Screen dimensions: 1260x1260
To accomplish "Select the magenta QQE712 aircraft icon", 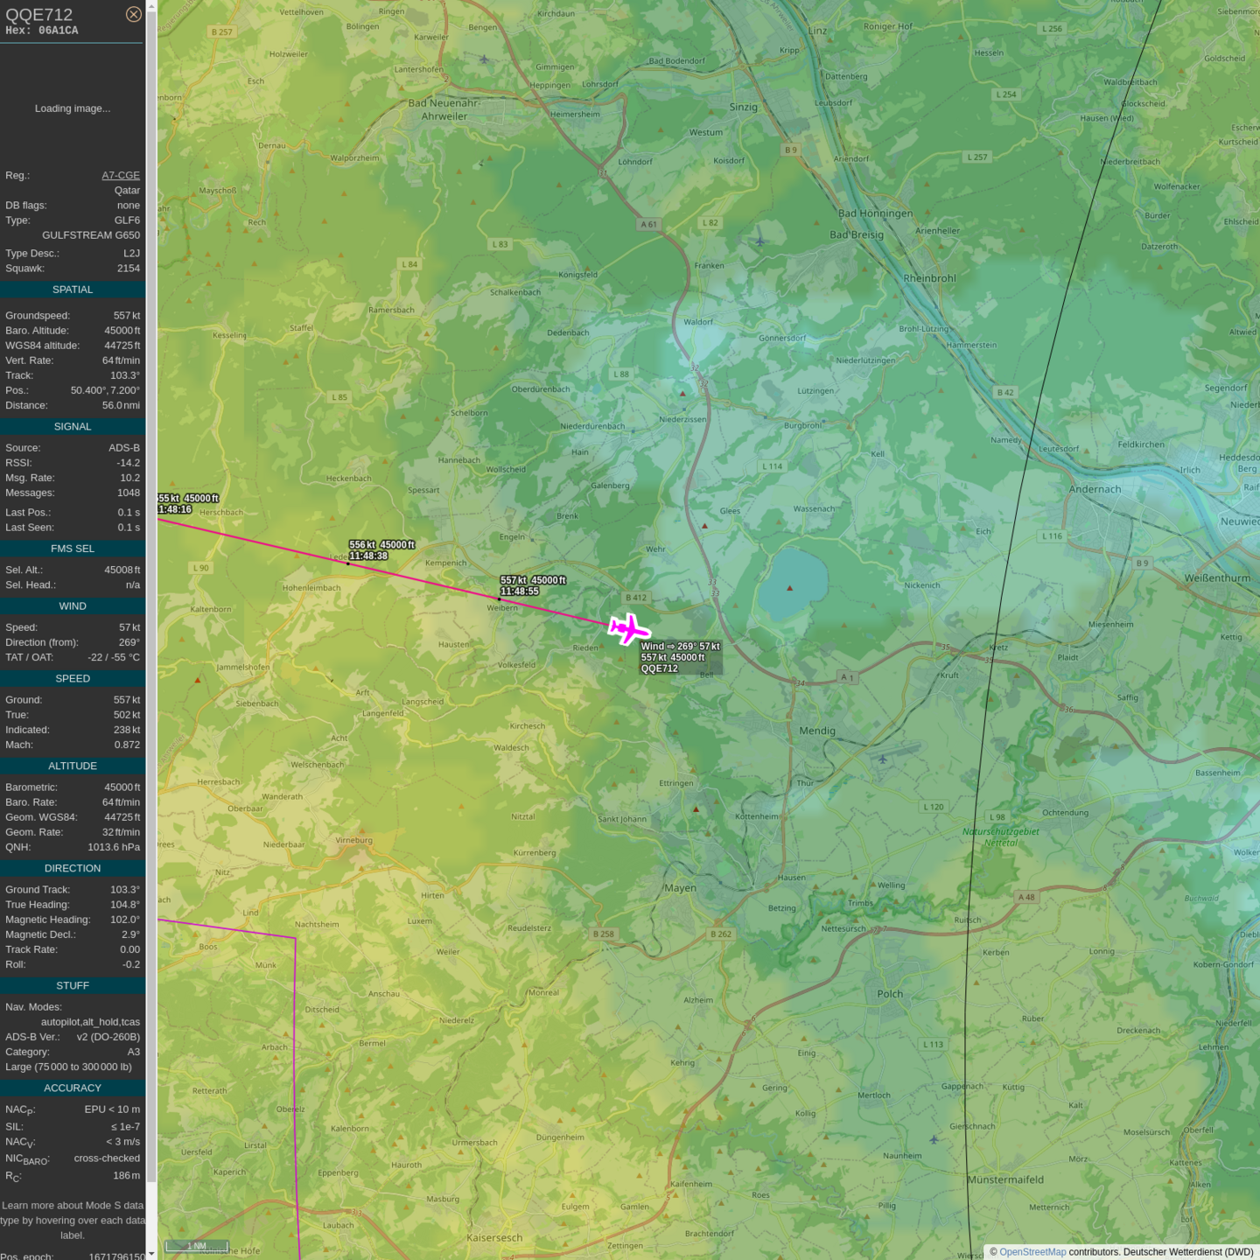I will [628, 628].
